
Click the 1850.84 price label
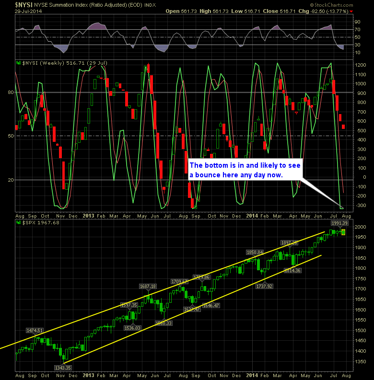click(x=255, y=252)
